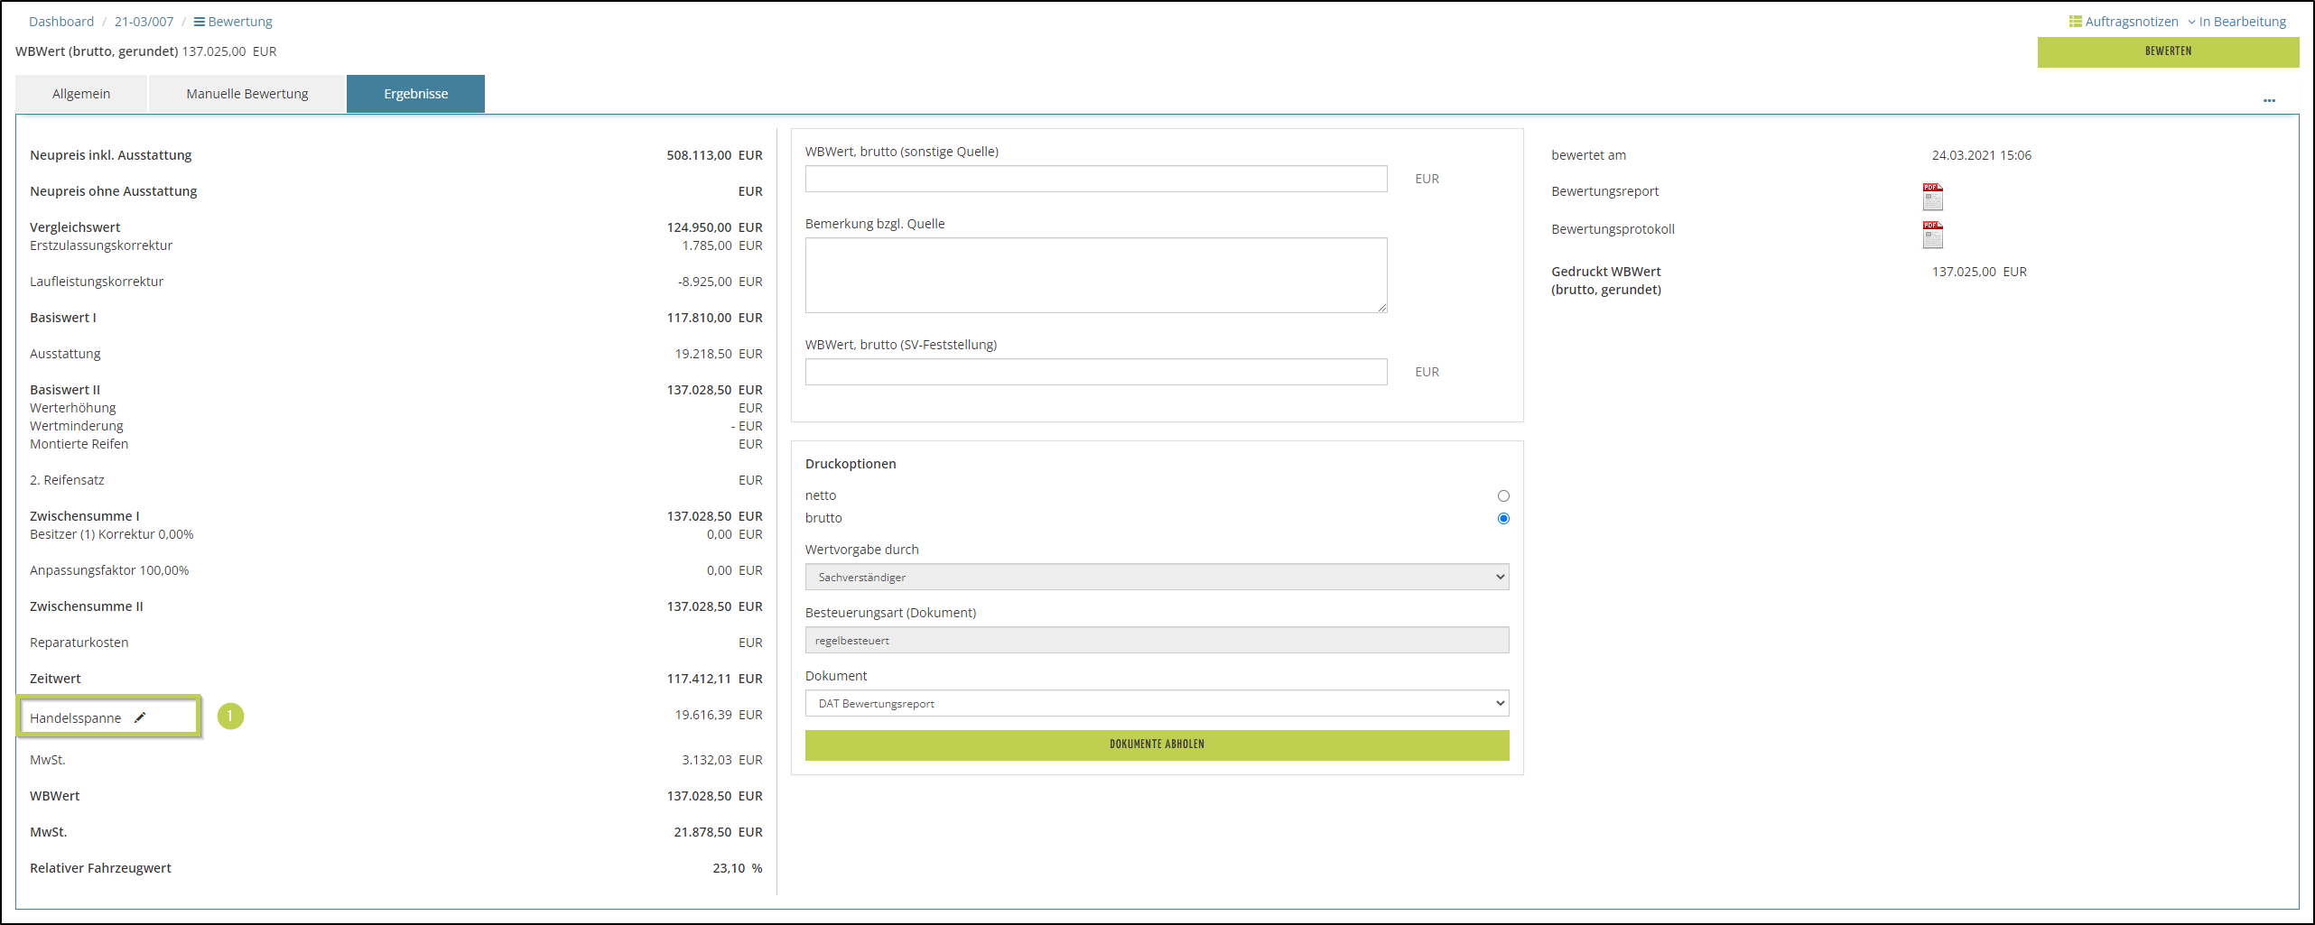Select the netto print option
Screen dimensions: 2315x925
[1502, 495]
